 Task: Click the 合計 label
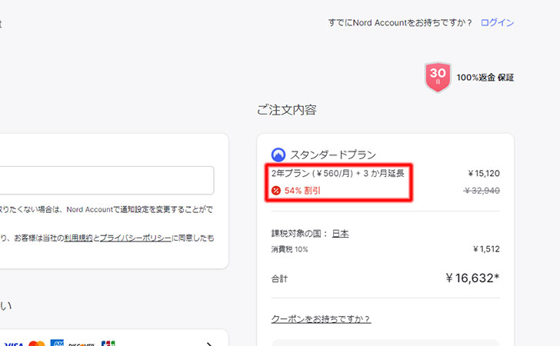click(x=279, y=279)
